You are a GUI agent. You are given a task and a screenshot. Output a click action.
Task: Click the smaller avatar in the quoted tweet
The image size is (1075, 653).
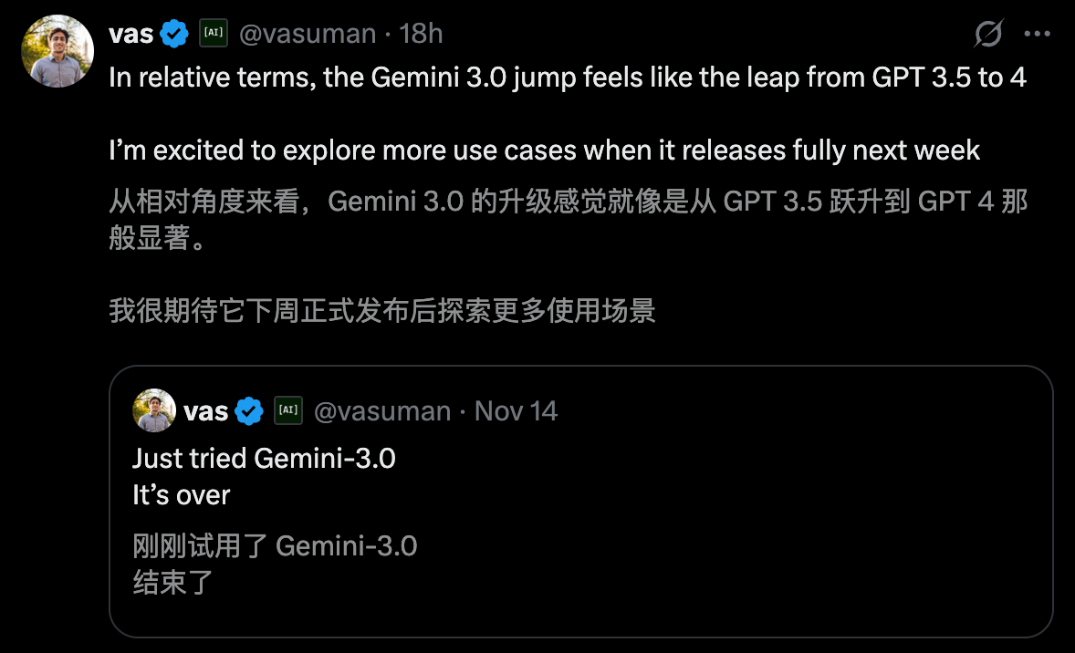click(x=153, y=410)
